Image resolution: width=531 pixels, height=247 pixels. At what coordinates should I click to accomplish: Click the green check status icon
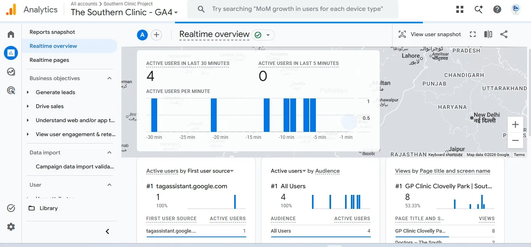(258, 35)
